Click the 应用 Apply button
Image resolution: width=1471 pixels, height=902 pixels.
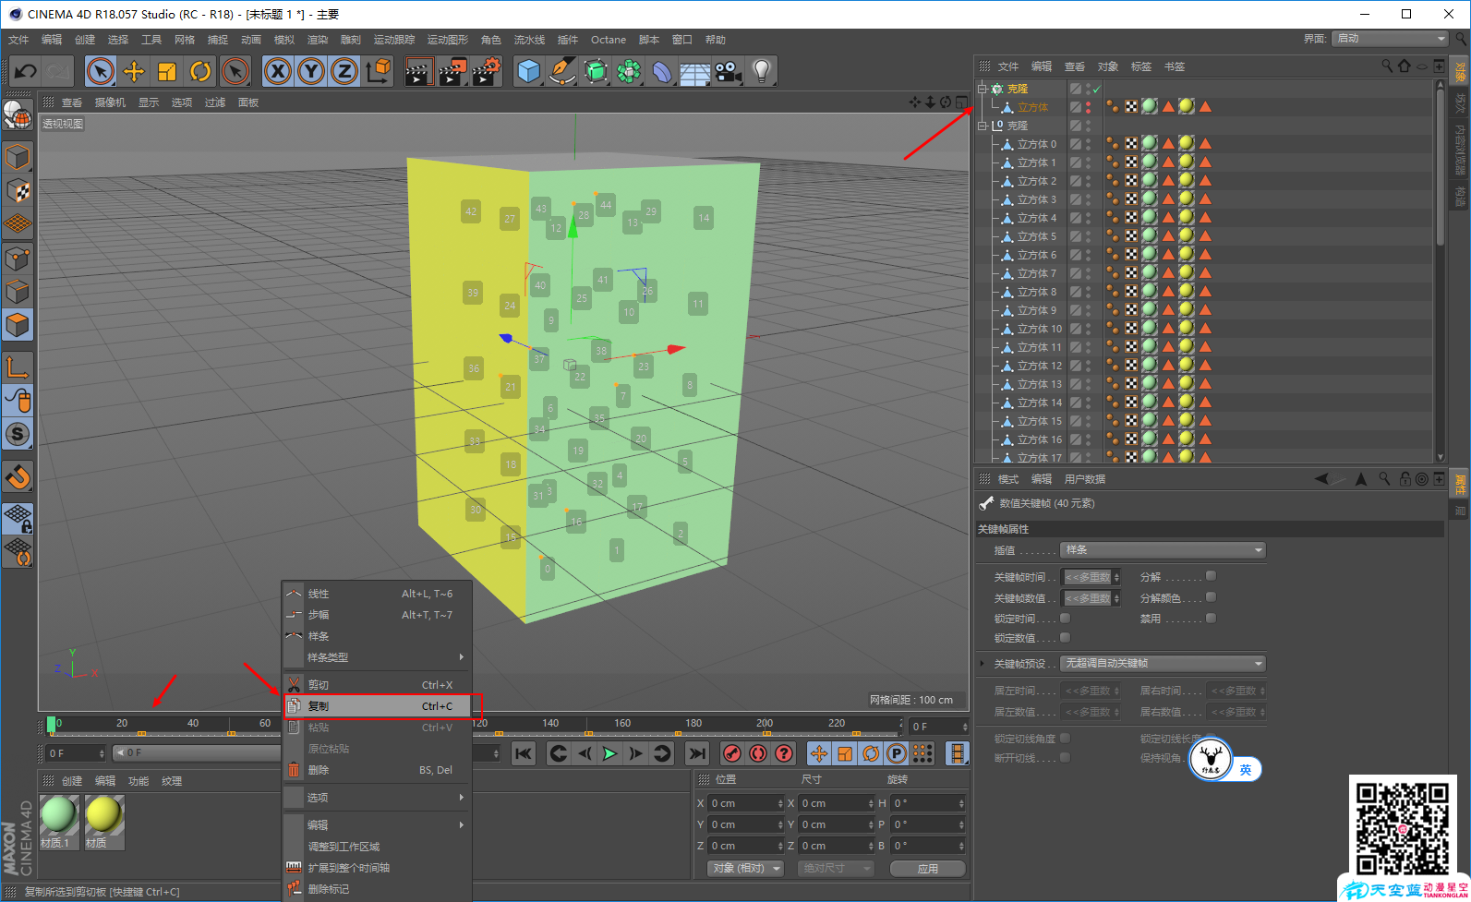928,869
